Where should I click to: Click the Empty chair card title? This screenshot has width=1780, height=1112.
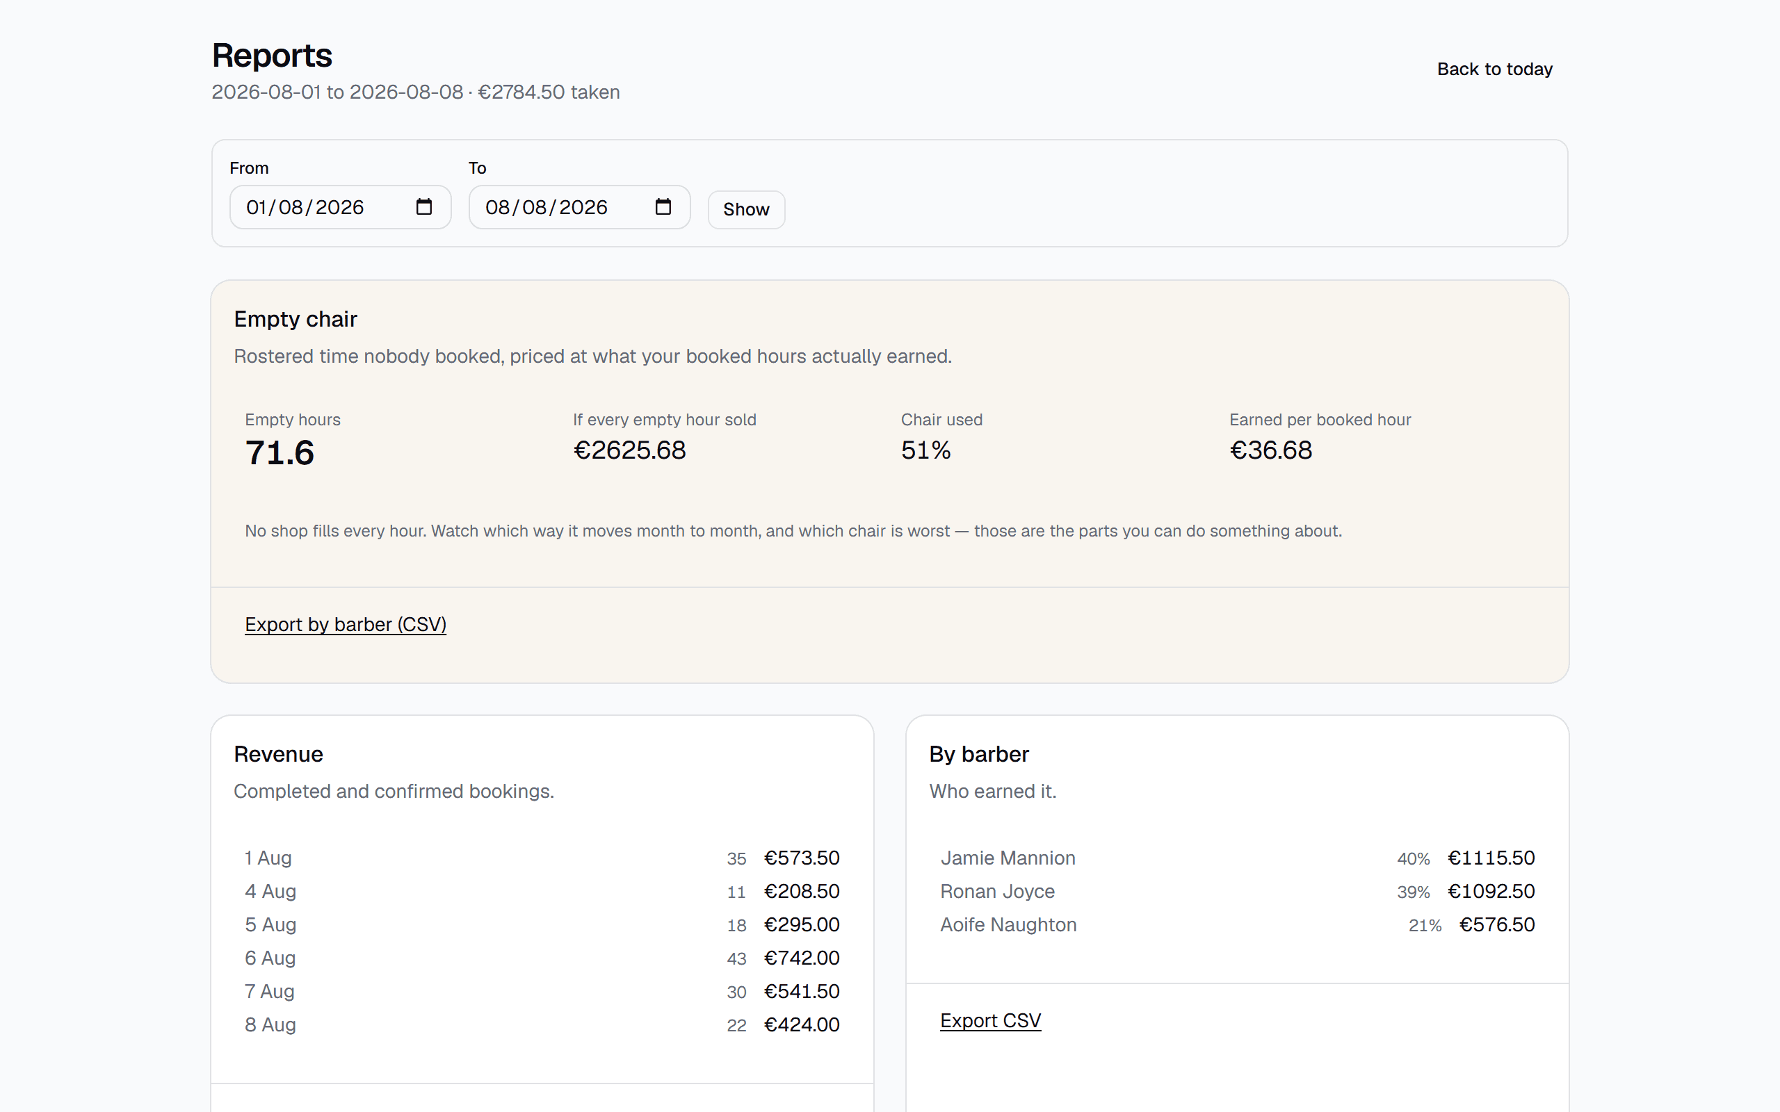295,319
